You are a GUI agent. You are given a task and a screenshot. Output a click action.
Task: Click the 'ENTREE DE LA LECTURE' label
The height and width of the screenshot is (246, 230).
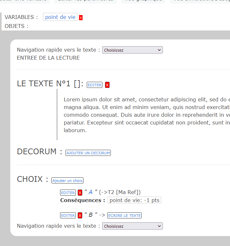coord(48,58)
